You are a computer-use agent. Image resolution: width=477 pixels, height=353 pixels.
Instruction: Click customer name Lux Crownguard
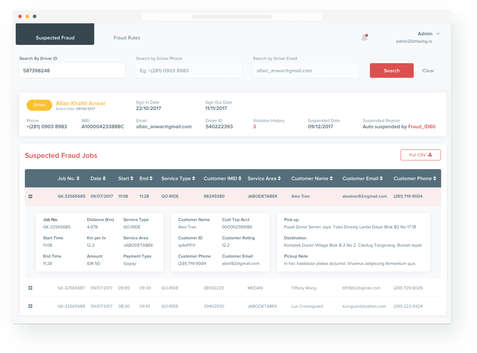[307, 306]
